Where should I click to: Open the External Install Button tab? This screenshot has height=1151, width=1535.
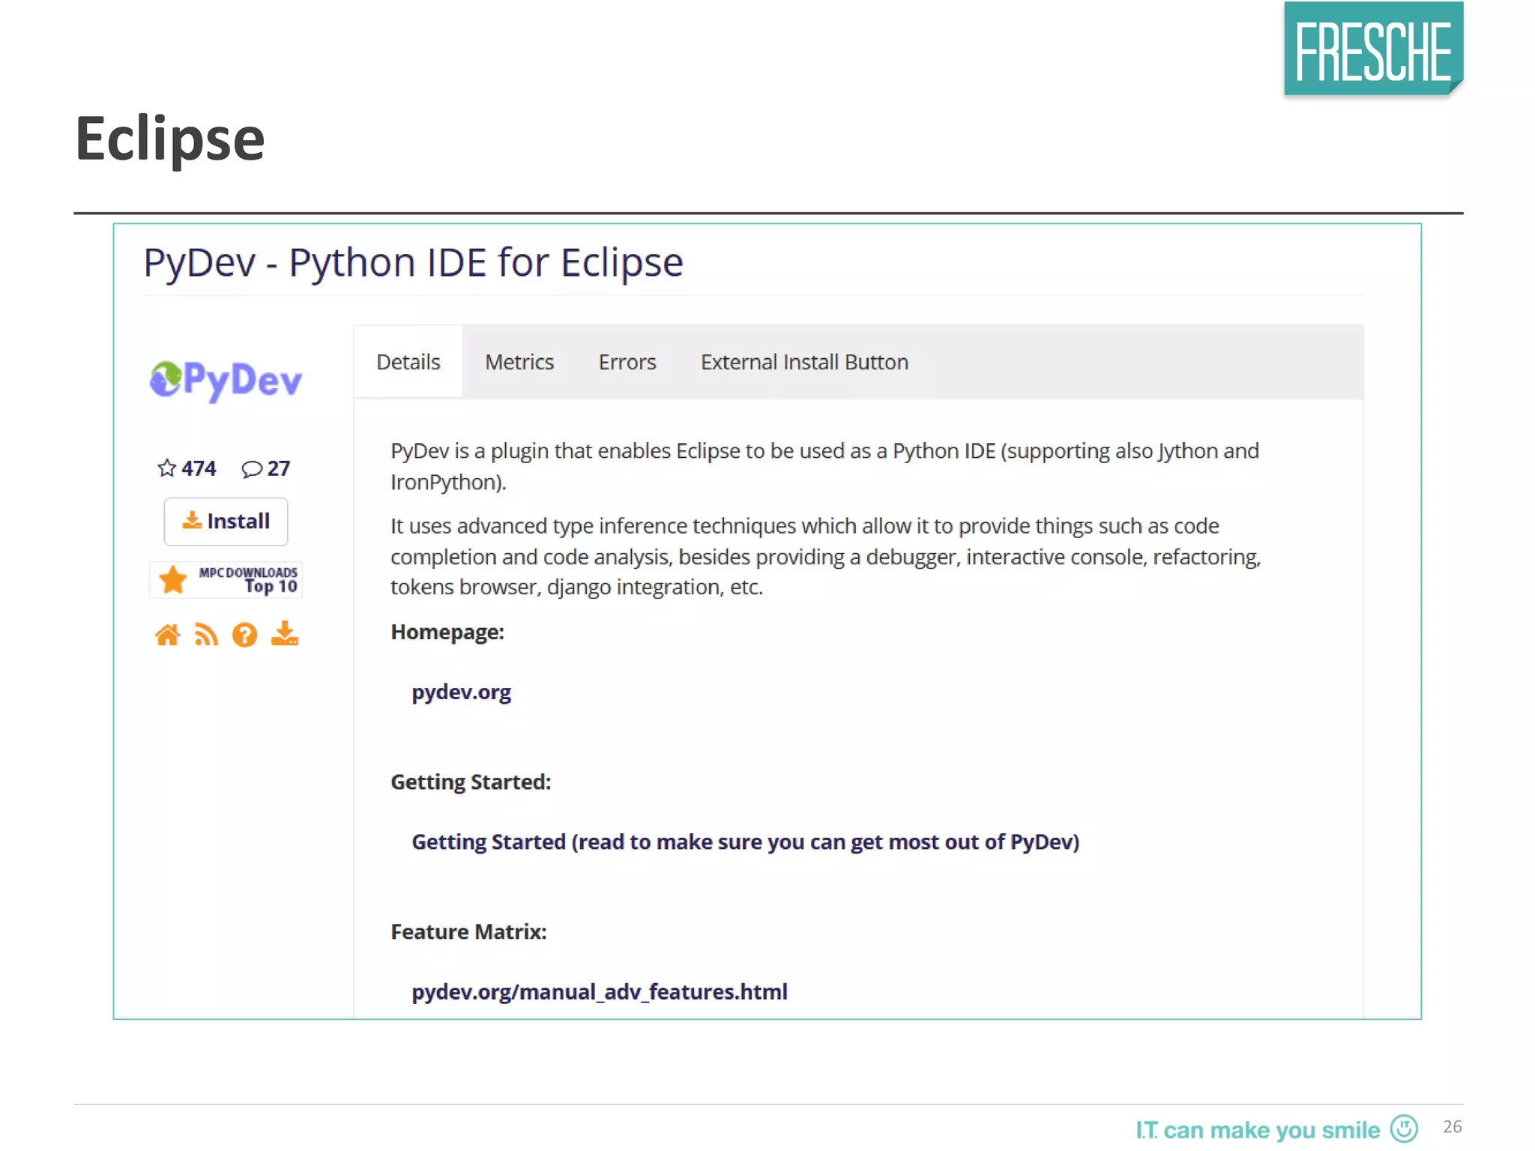click(803, 362)
